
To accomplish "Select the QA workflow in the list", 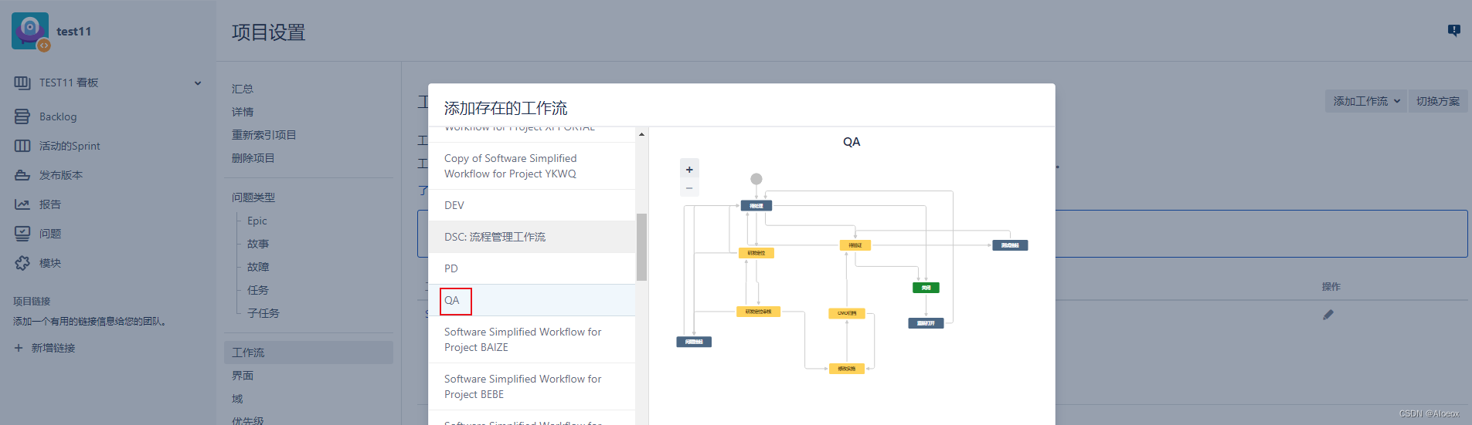I will tap(453, 300).
